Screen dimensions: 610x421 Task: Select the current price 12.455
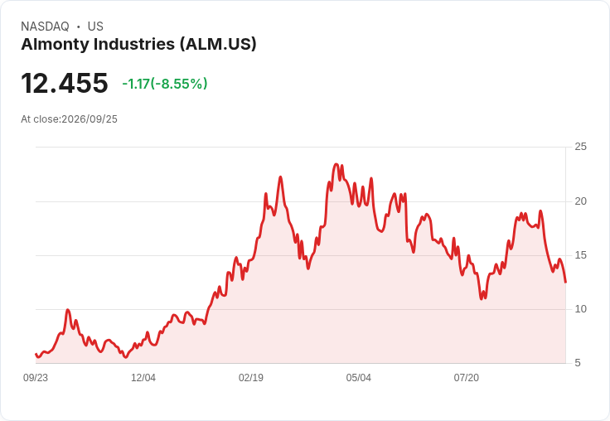click(x=64, y=83)
